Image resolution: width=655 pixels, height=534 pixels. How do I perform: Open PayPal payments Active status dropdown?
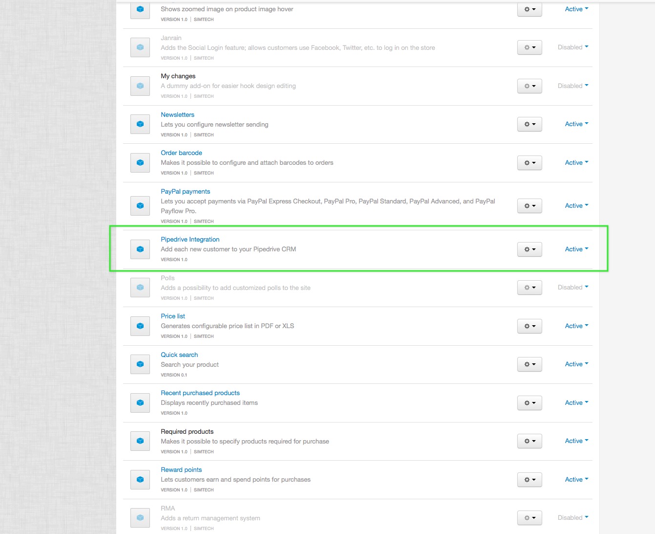click(x=576, y=206)
